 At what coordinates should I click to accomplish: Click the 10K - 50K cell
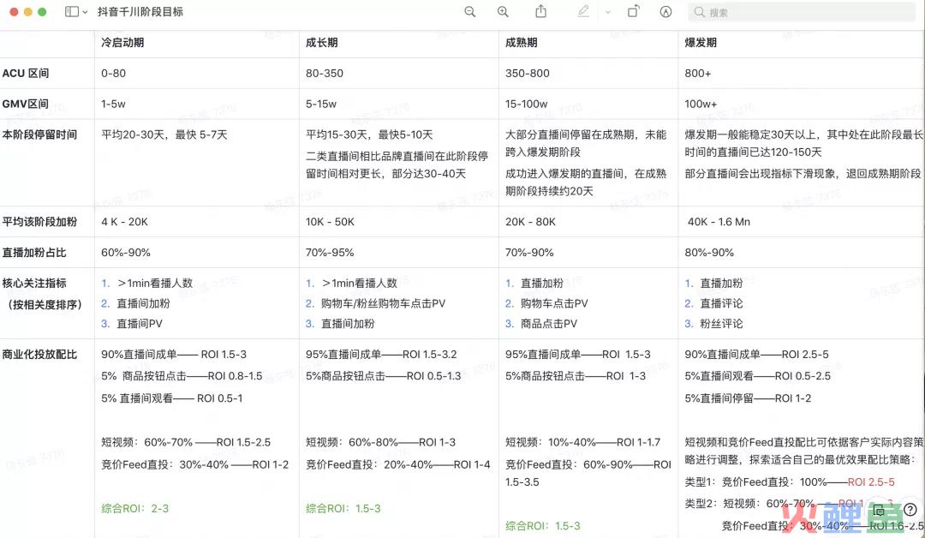330,222
